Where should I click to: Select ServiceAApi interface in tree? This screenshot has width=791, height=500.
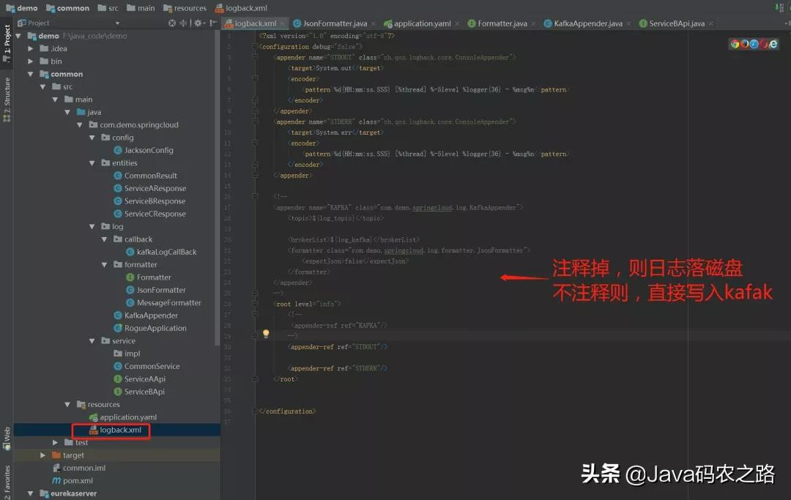click(x=139, y=379)
